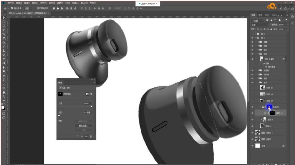Select the Type (T) tool
This screenshot has width=295, height=165.
[4, 80]
